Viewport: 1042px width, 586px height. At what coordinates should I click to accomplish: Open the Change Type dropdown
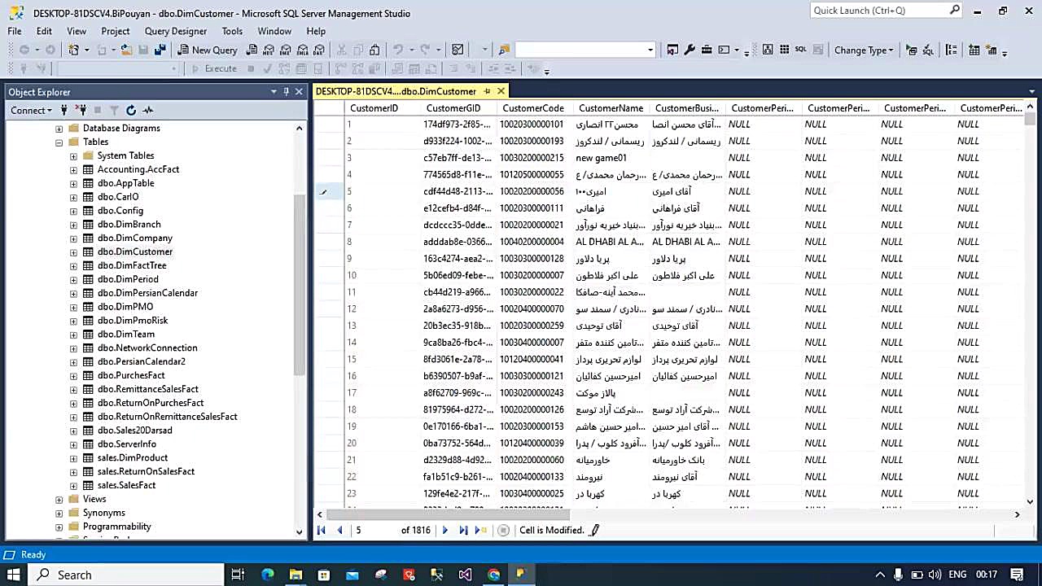(x=864, y=50)
